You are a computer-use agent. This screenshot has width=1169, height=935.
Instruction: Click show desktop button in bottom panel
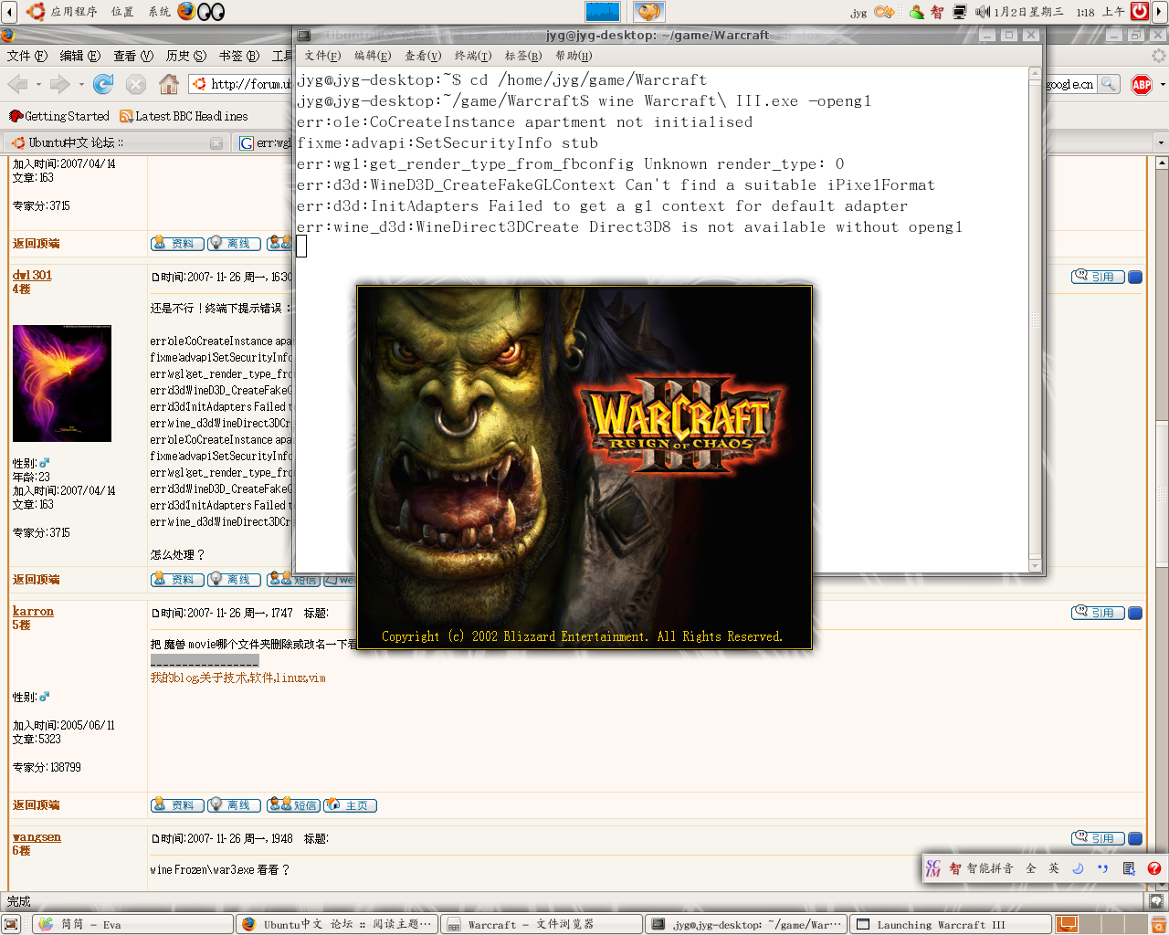(11, 924)
